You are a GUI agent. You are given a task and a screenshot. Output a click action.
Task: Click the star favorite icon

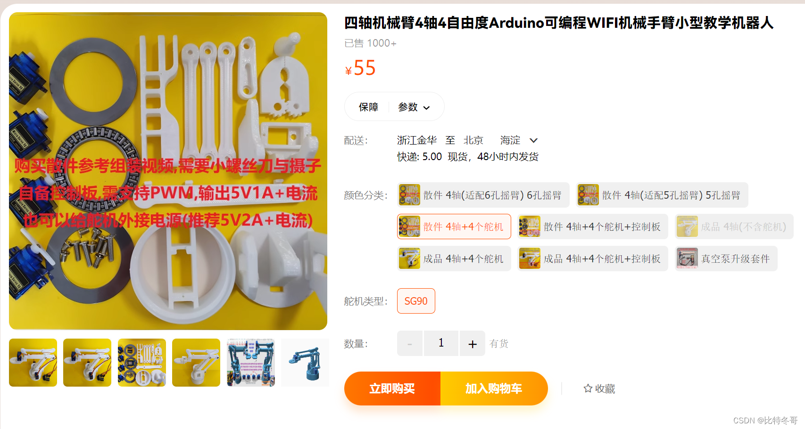pyautogui.click(x=588, y=389)
